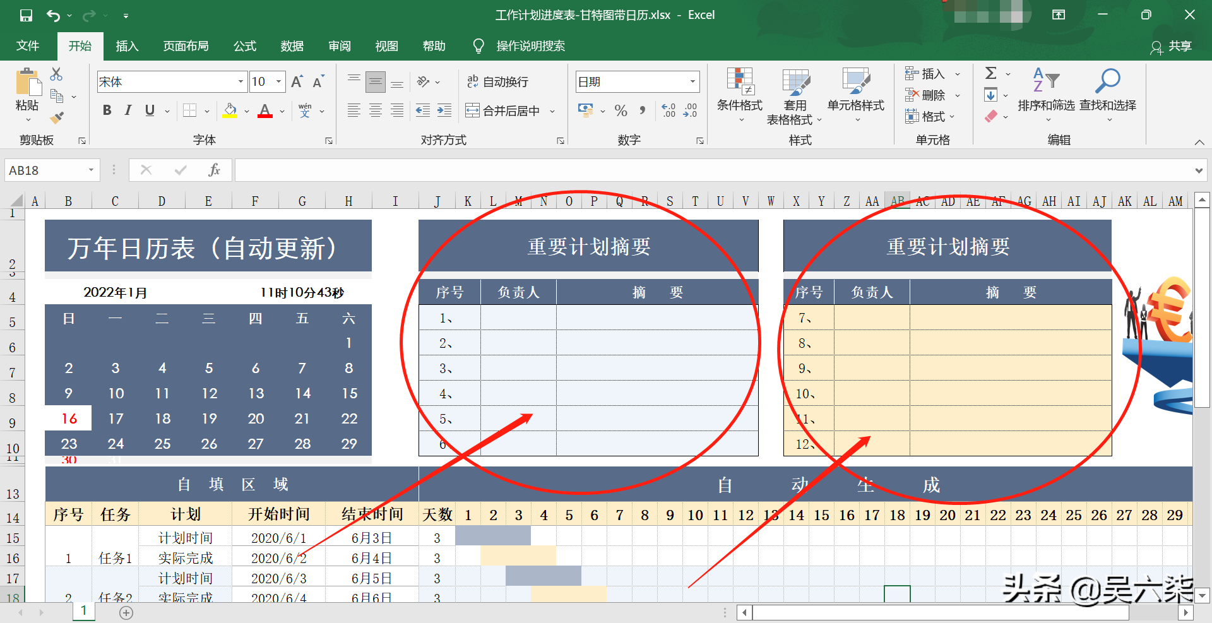This screenshot has width=1212, height=623.
Task: Click the 操作说明搜索 search field
Action: pyautogui.click(x=530, y=45)
